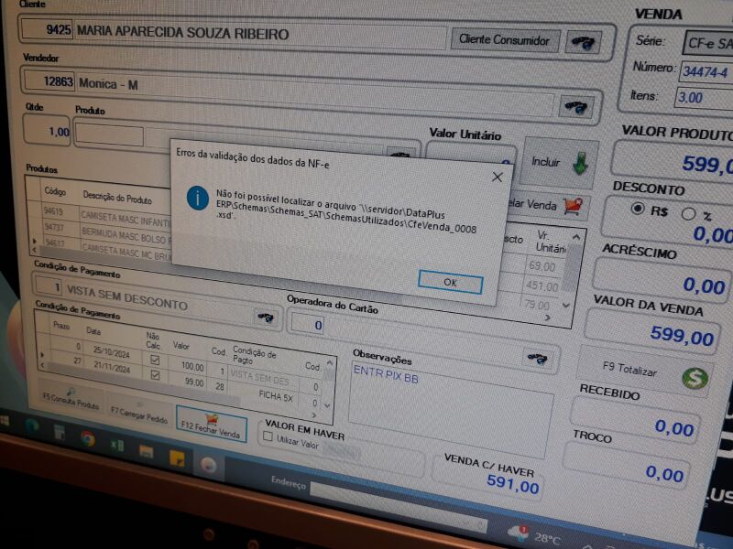This screenshot has width=733, height=549.
Task: Click payment table scroll up arrow
Action: (330, 363)
